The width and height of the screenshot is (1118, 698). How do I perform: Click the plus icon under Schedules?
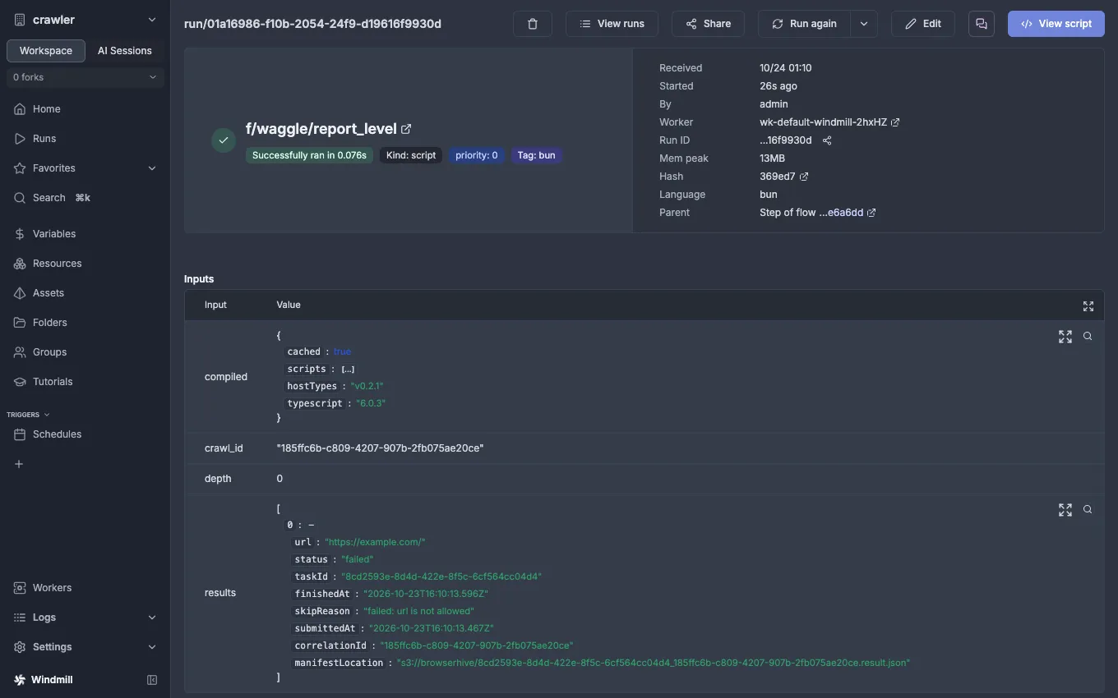(19, 464)
